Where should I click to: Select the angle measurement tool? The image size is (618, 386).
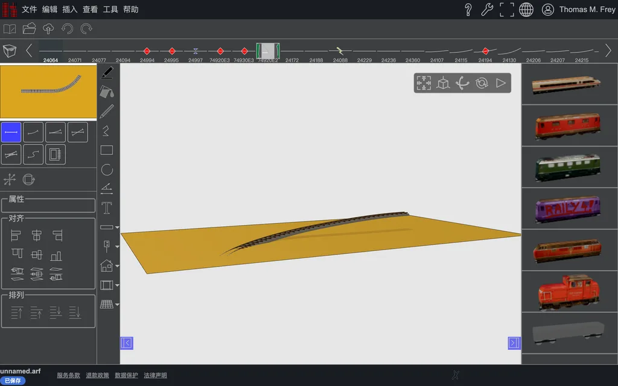[107, 189]
